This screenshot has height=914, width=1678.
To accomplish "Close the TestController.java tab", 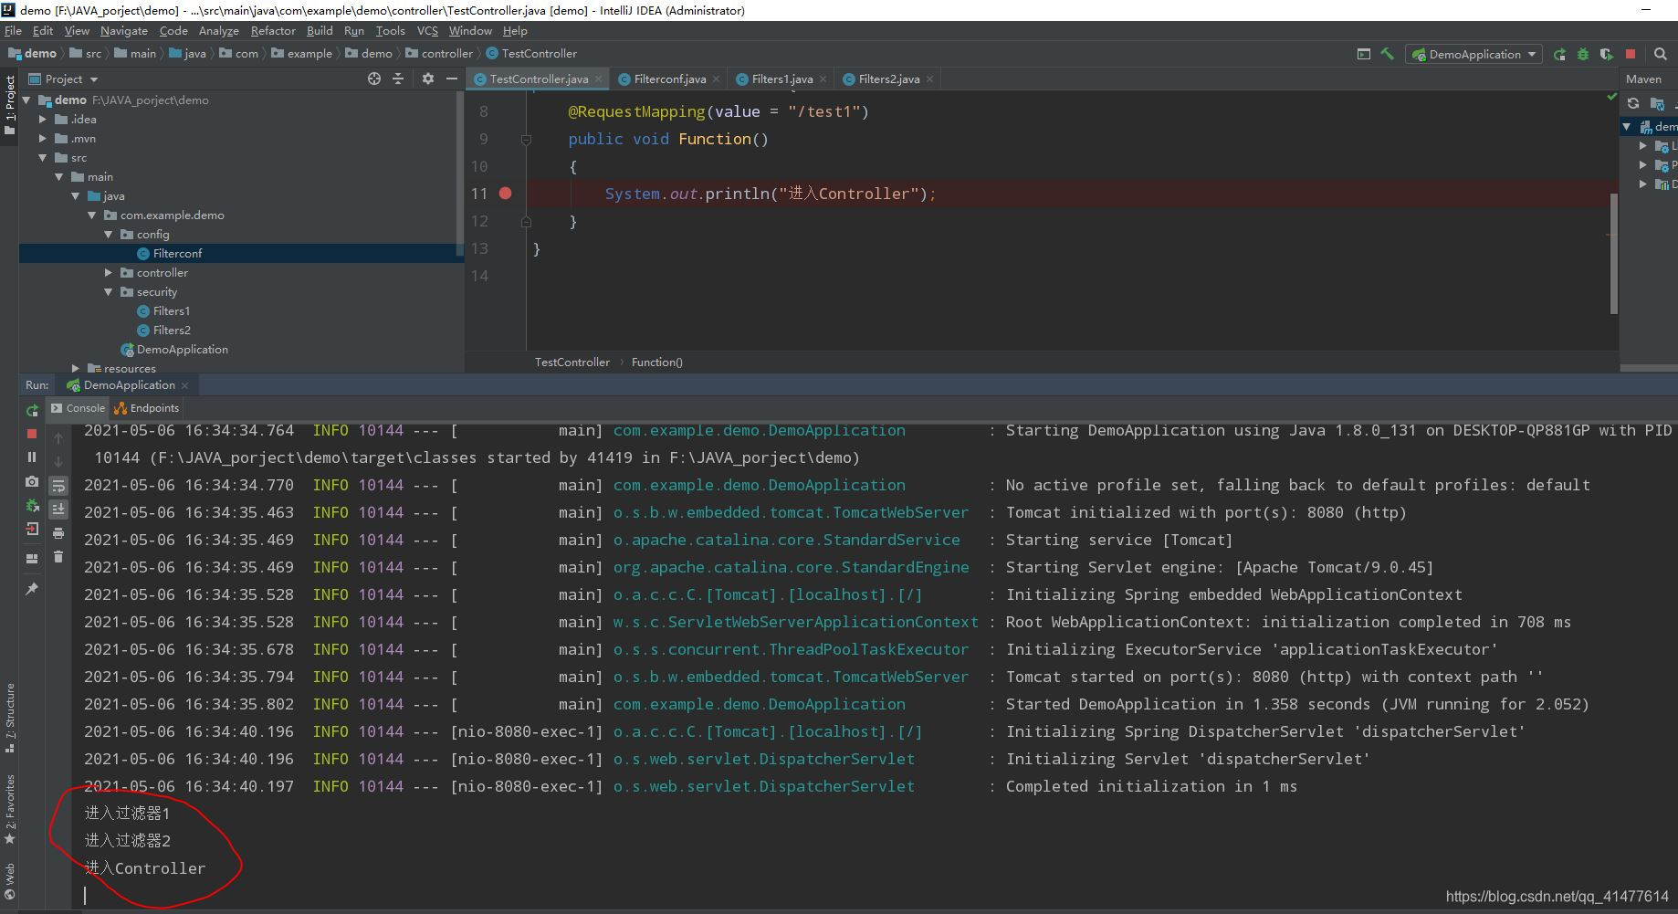I will point(598,79).
